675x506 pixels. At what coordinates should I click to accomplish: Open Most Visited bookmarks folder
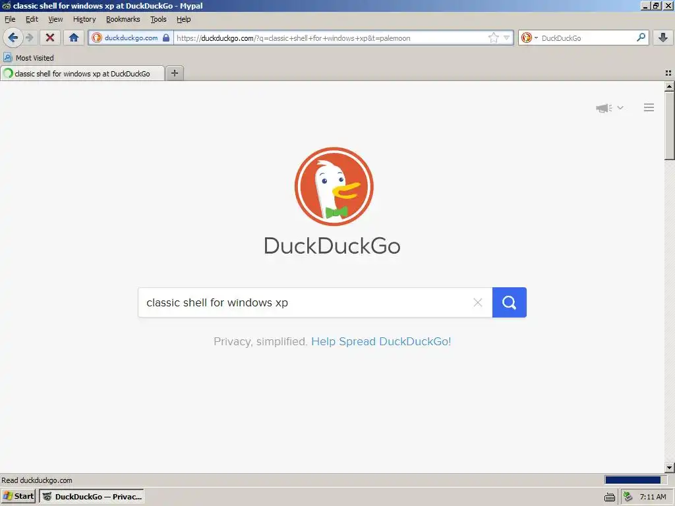pos(28,58)
